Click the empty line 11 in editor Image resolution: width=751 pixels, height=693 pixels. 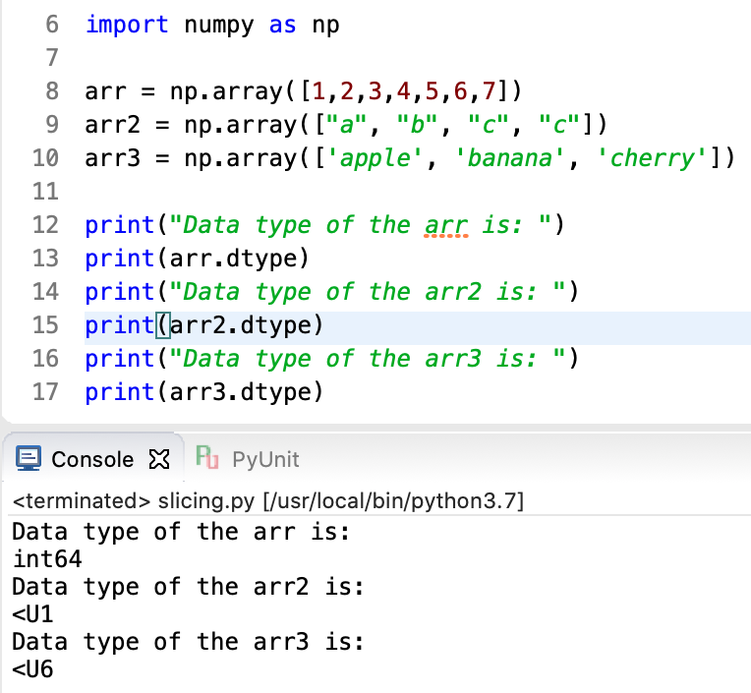(x=295, y=192)
